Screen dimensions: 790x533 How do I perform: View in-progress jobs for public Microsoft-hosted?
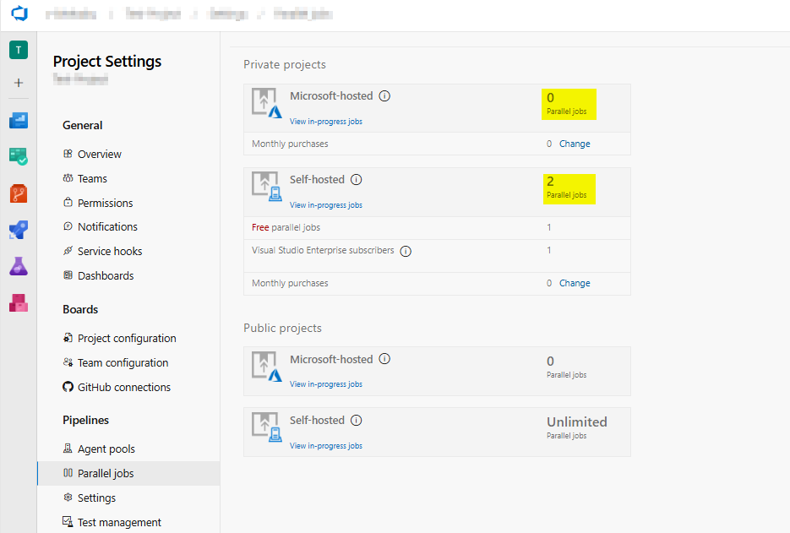pos(326,383)
